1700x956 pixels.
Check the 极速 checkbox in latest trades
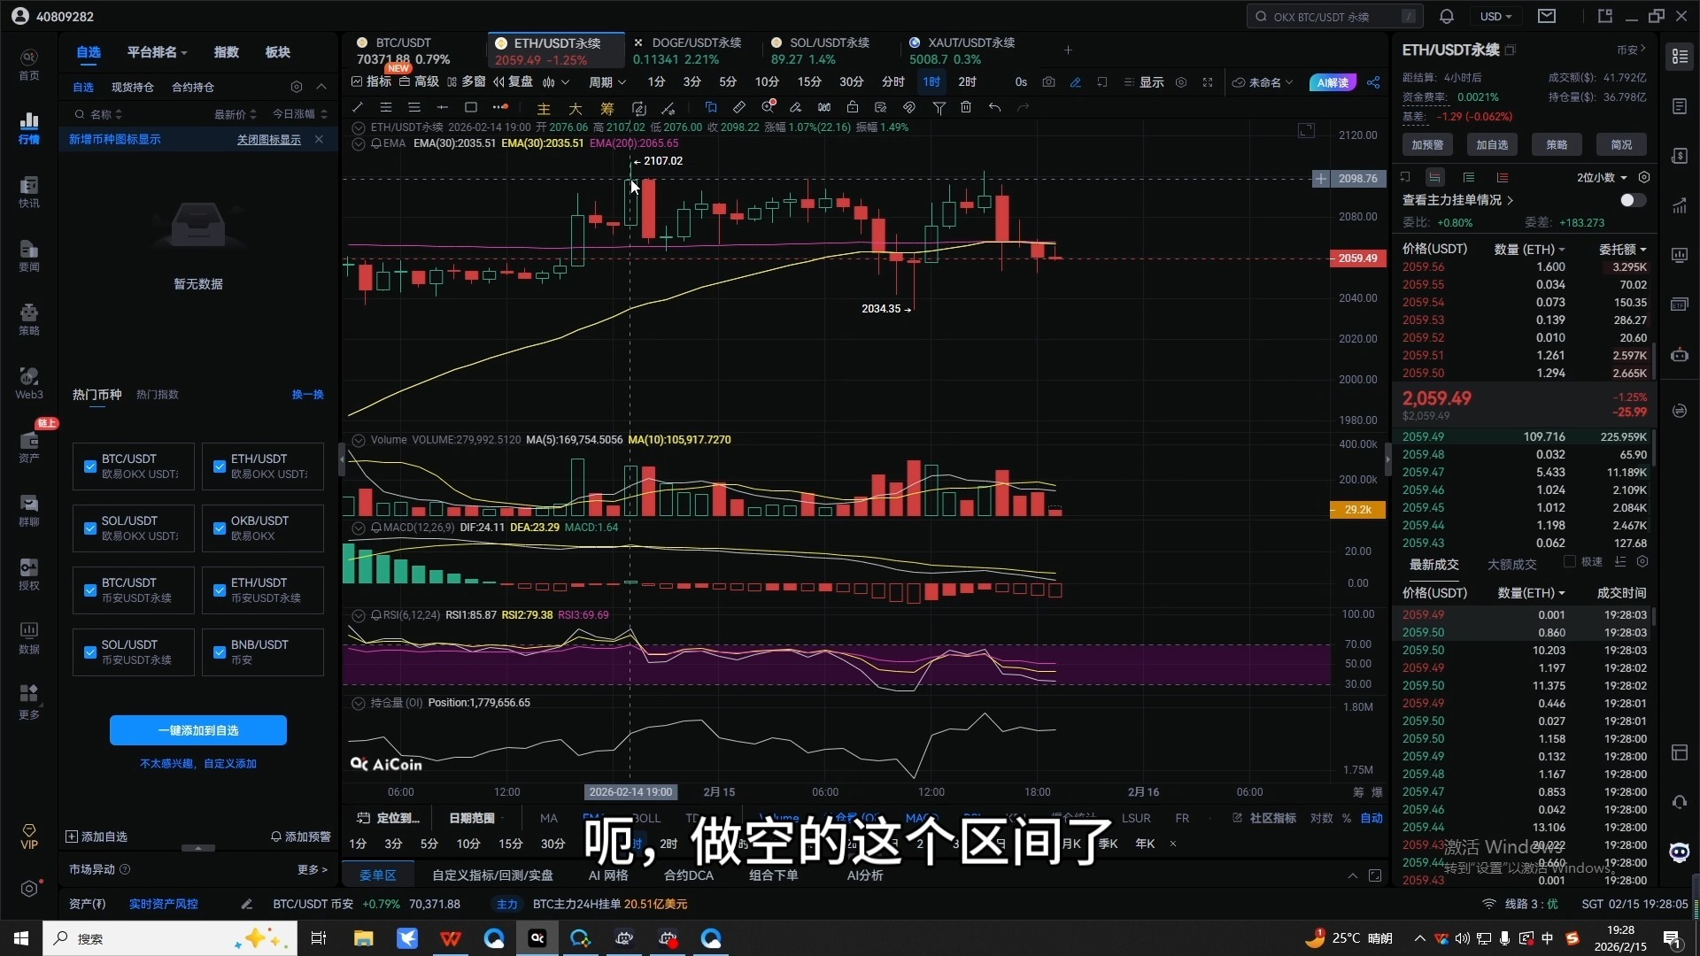click(x=1570, y=562)
